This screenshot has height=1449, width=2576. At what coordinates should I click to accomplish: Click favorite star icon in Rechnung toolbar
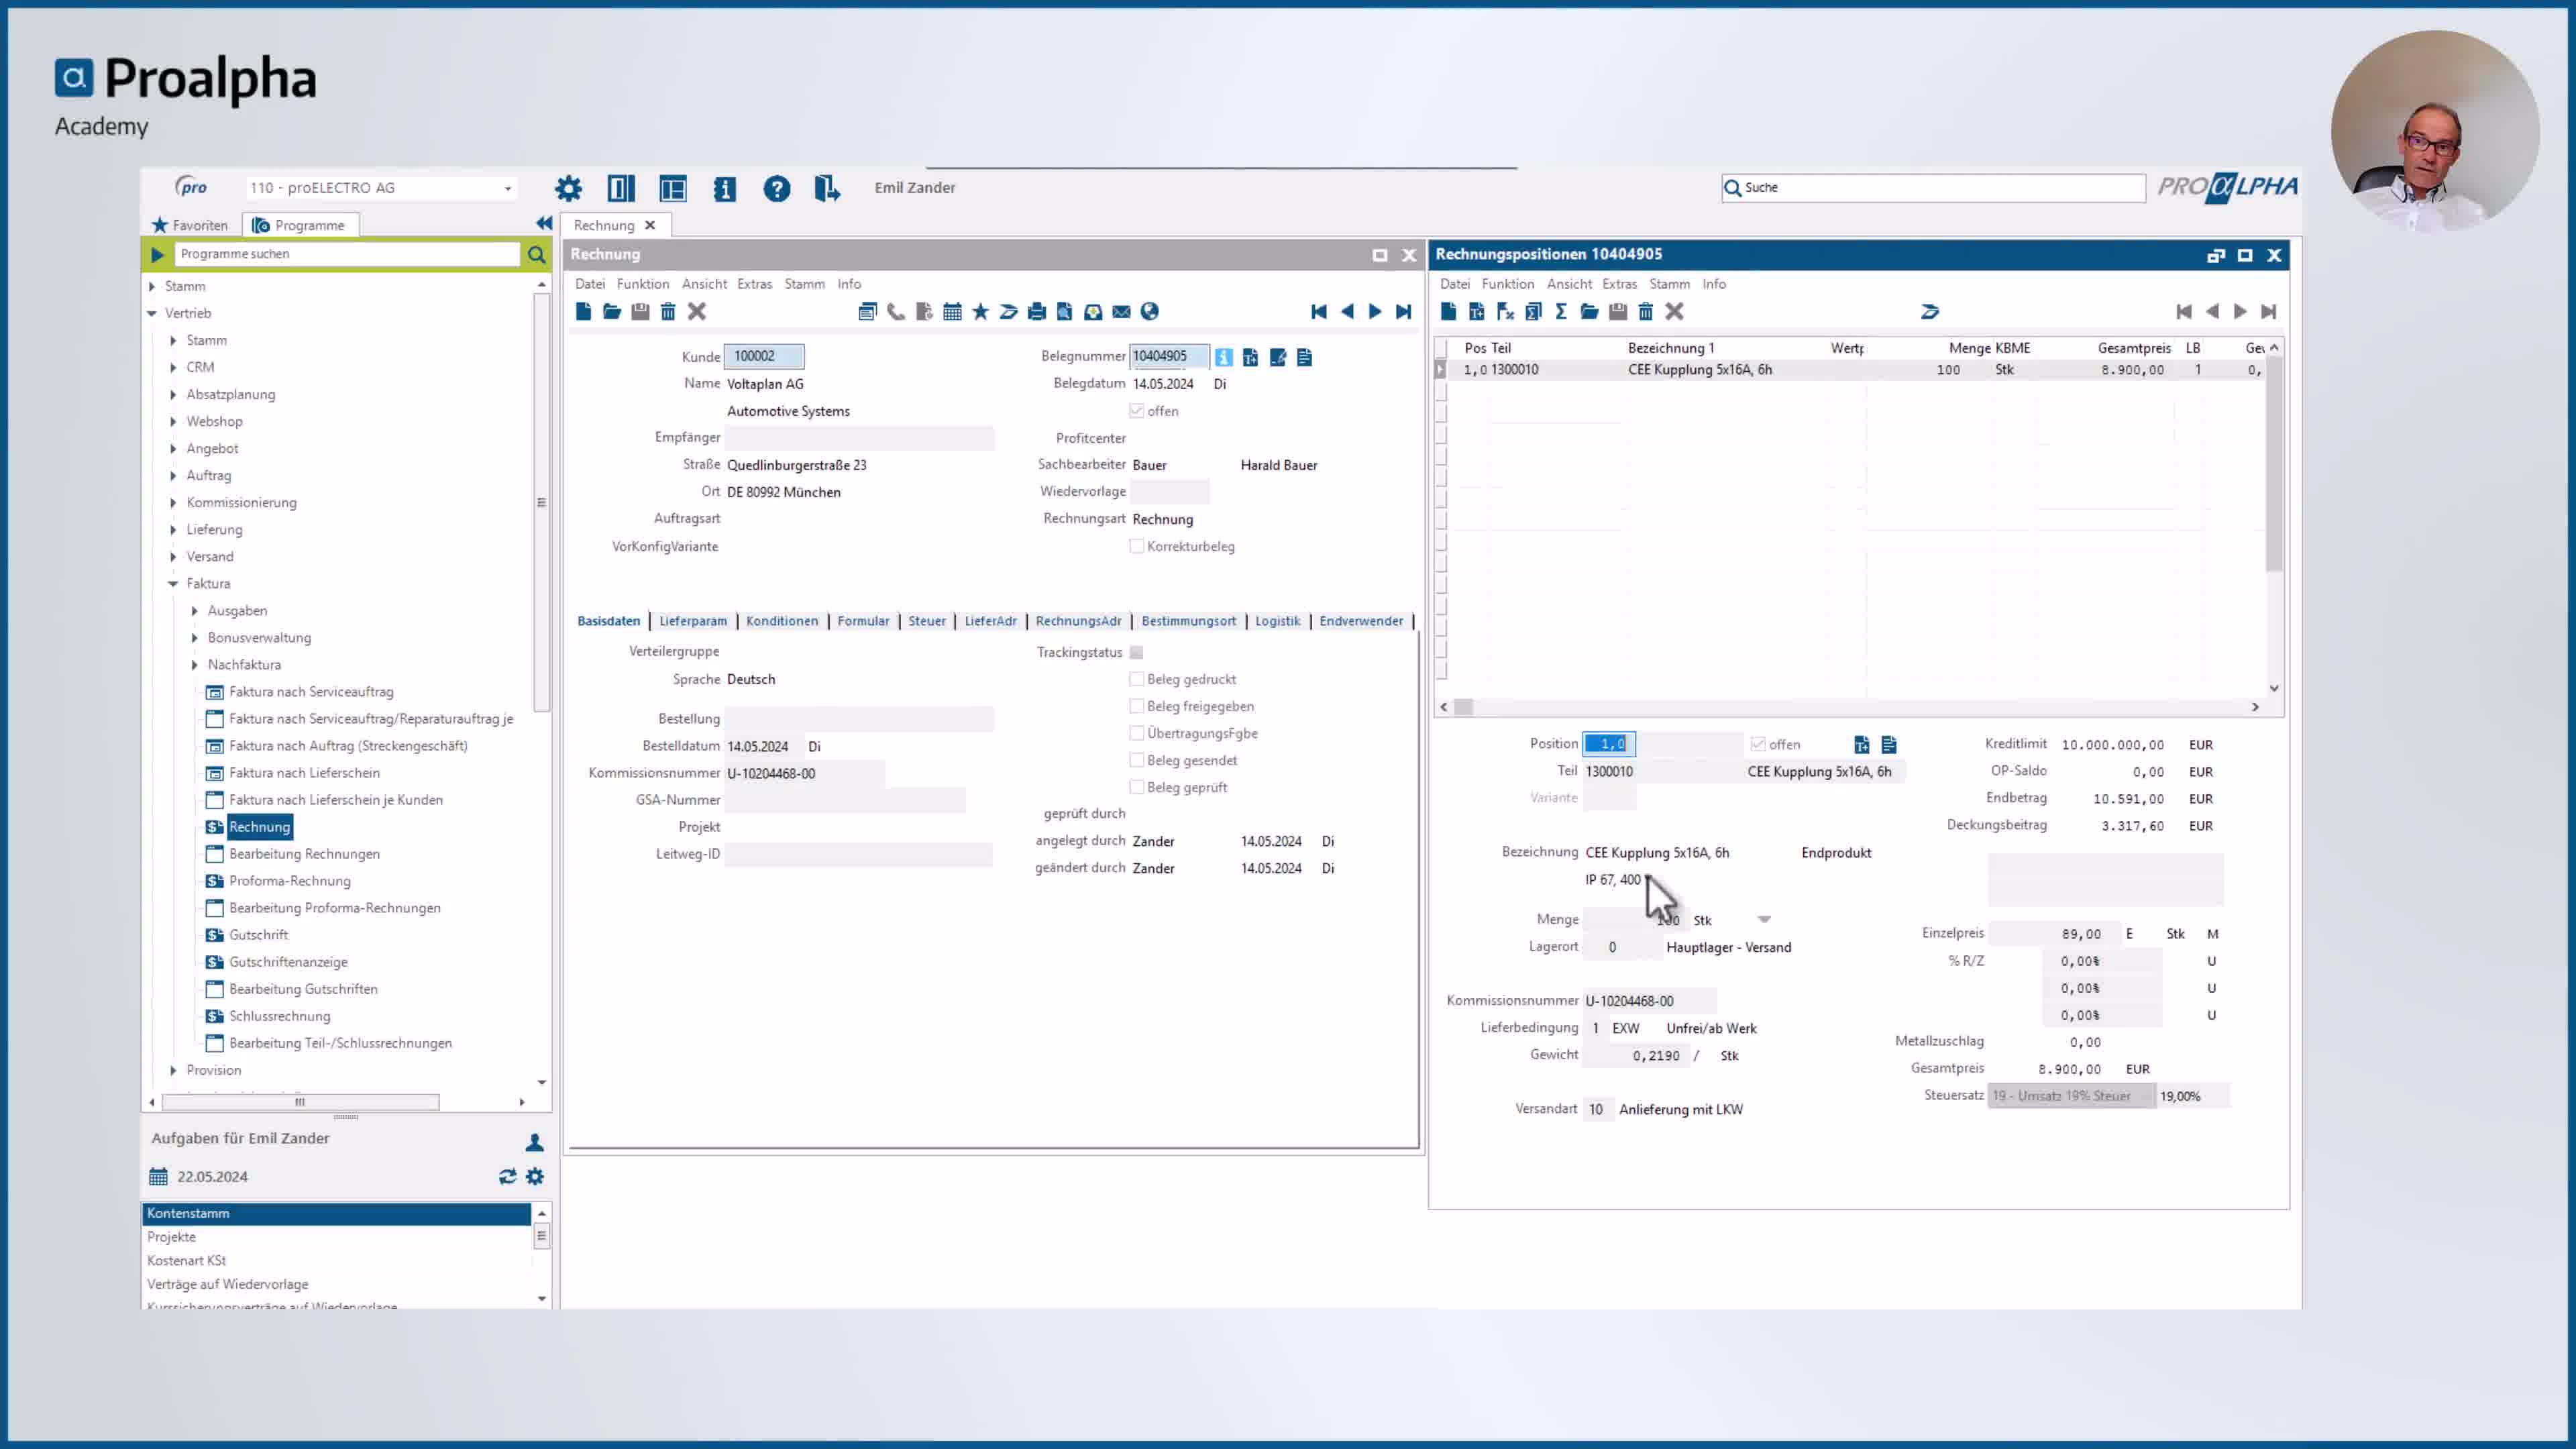coord(980,312)
